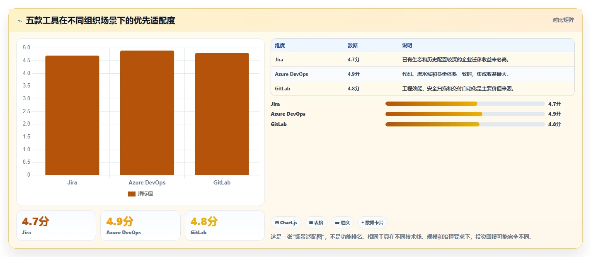
Task: Click the 表格 chip
Action: [x=316, y=223]
